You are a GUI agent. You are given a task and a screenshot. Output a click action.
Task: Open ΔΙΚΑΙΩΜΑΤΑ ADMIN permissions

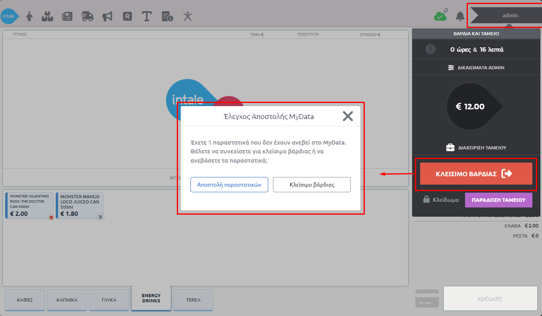pyautogui.click(x=476, y=68)
